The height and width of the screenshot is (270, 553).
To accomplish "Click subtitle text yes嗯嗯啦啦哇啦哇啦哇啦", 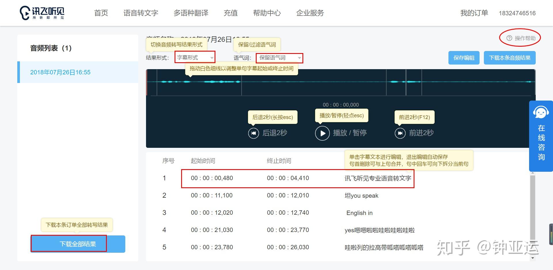I will click(x=380, y=230).
